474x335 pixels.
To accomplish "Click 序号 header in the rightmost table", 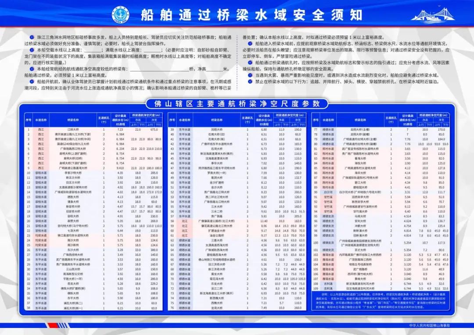I will click(x=315, y=120).
